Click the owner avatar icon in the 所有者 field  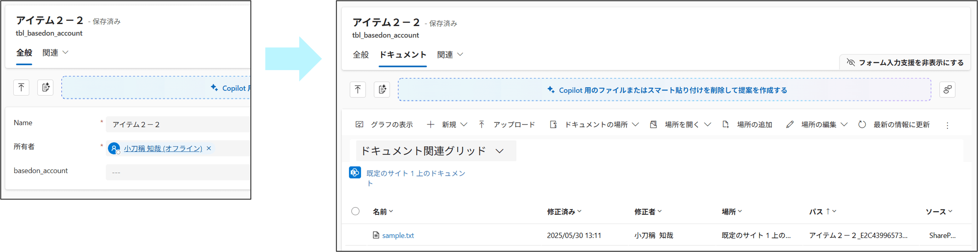click(x=114, y=148)
